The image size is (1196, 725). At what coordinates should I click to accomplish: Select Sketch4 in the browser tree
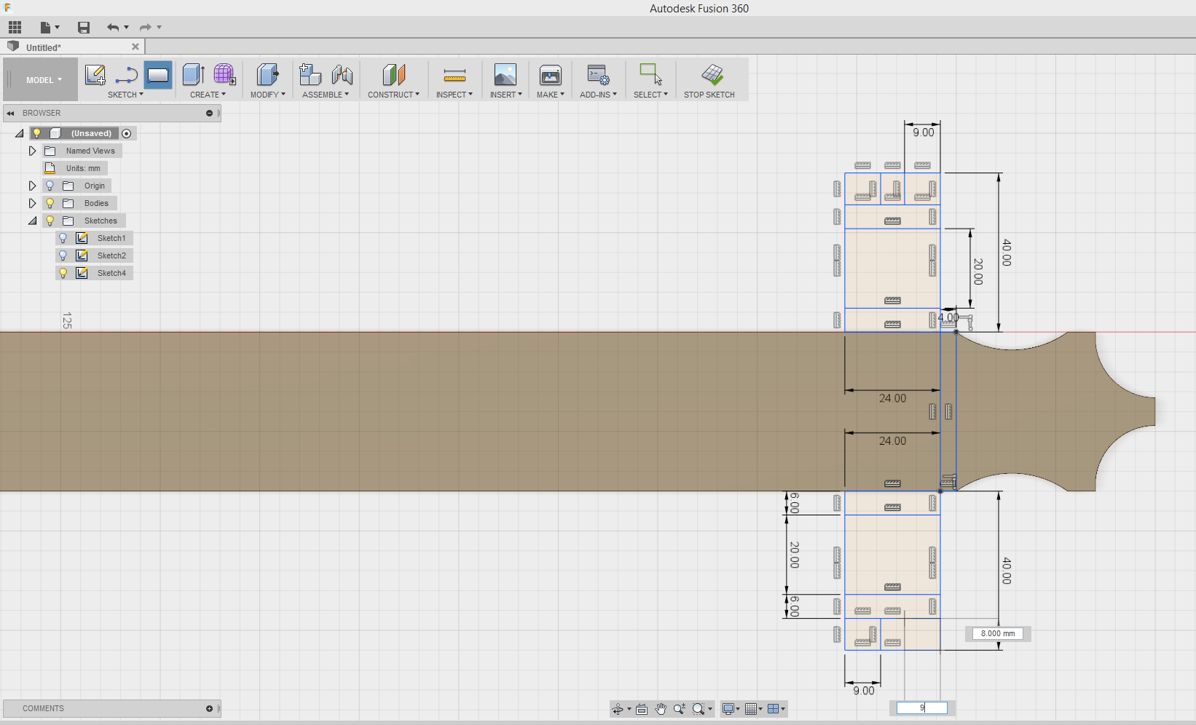click(111, 273)
